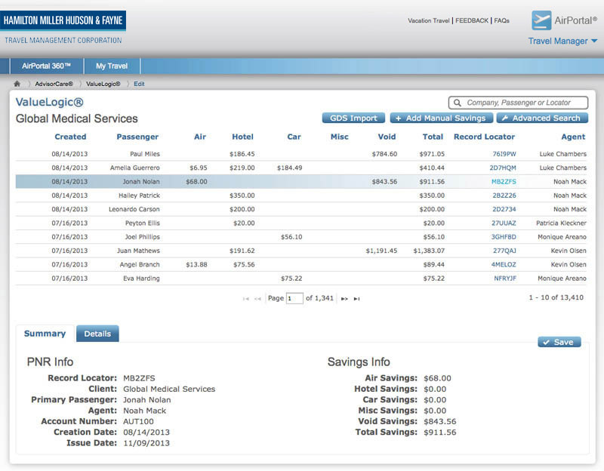Viewport: 604px width, 471px height.
Task: Select the Leonardo Carson row
Action: (301, 210)
